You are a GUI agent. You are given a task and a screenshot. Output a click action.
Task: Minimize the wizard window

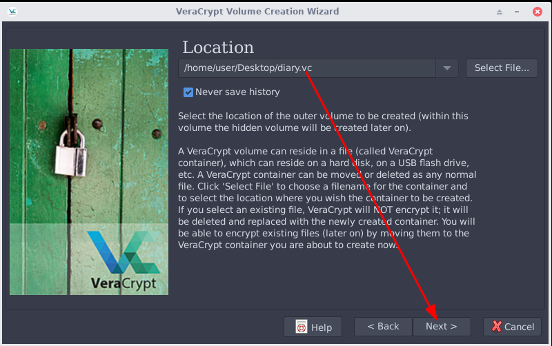point(517,12)
